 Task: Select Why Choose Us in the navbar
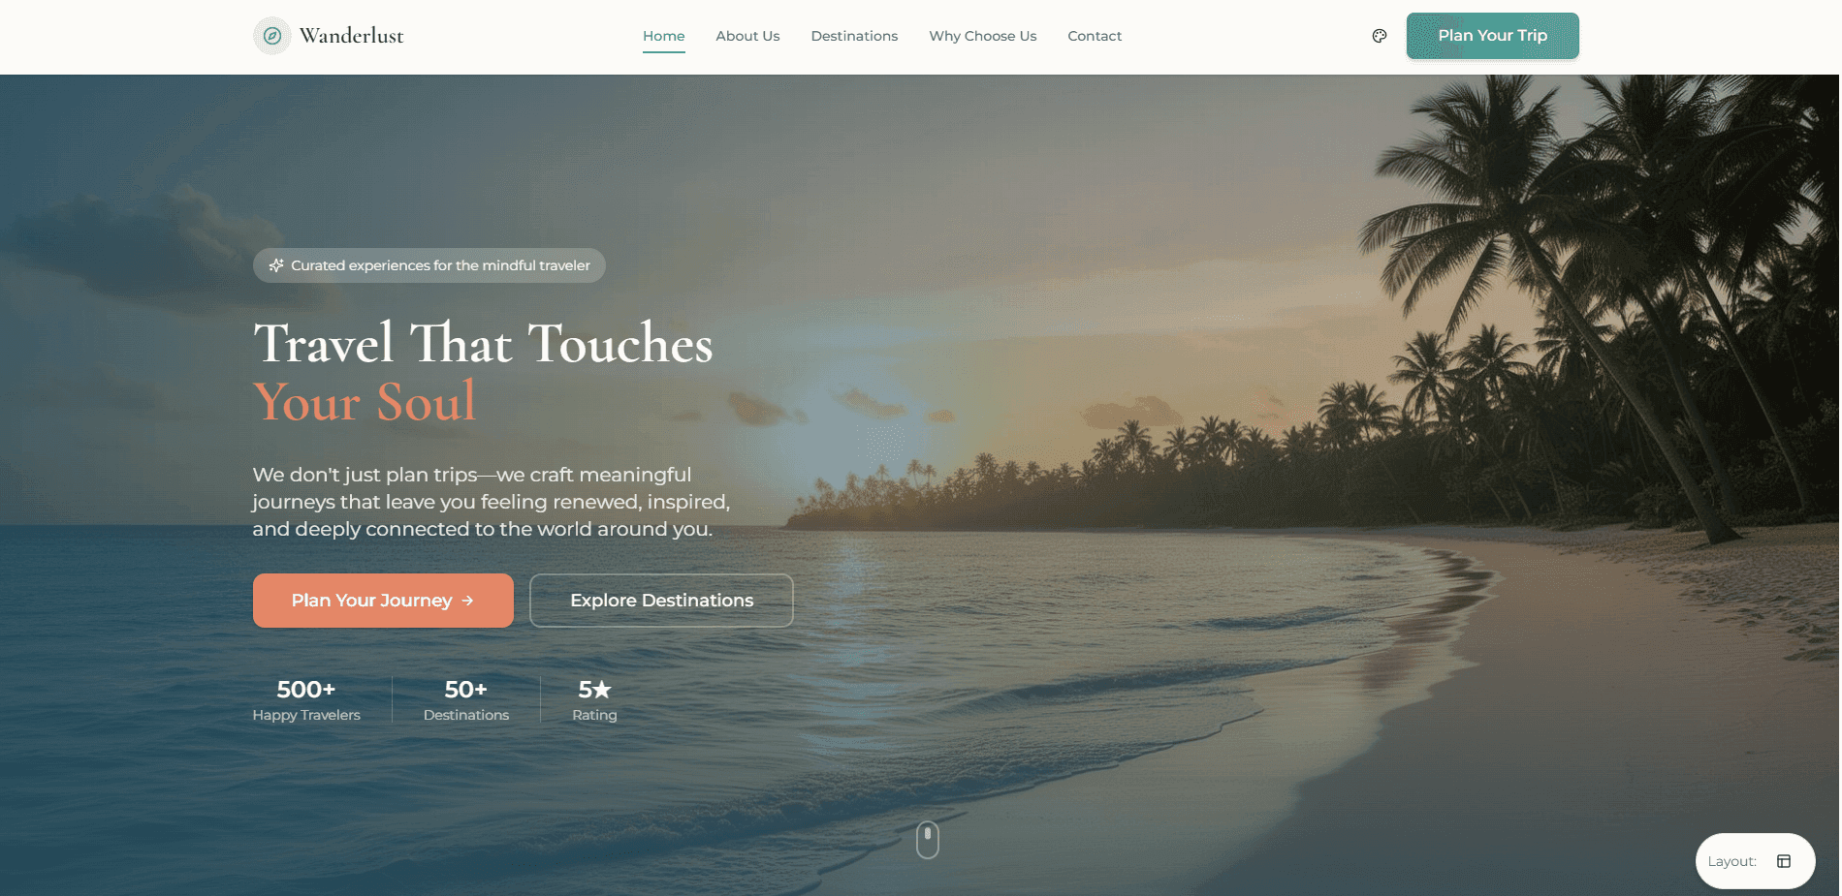point(983,36)
